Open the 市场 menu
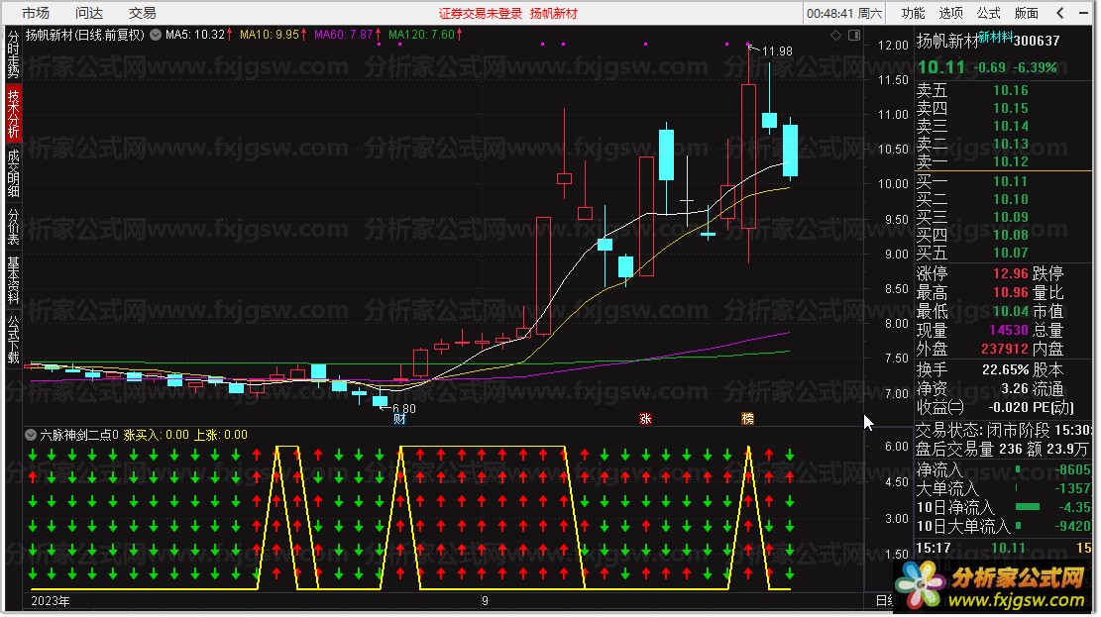 pos(35,13)
